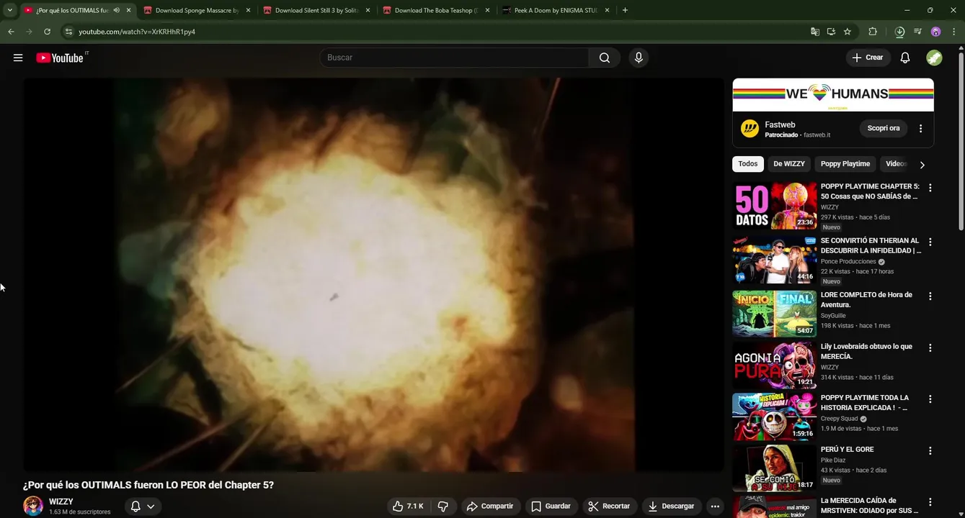Open menu for LORE COMPLETO de Hora de Aventura
The image size is (965, 518).
pyautogui.click(x=930, y=296)
